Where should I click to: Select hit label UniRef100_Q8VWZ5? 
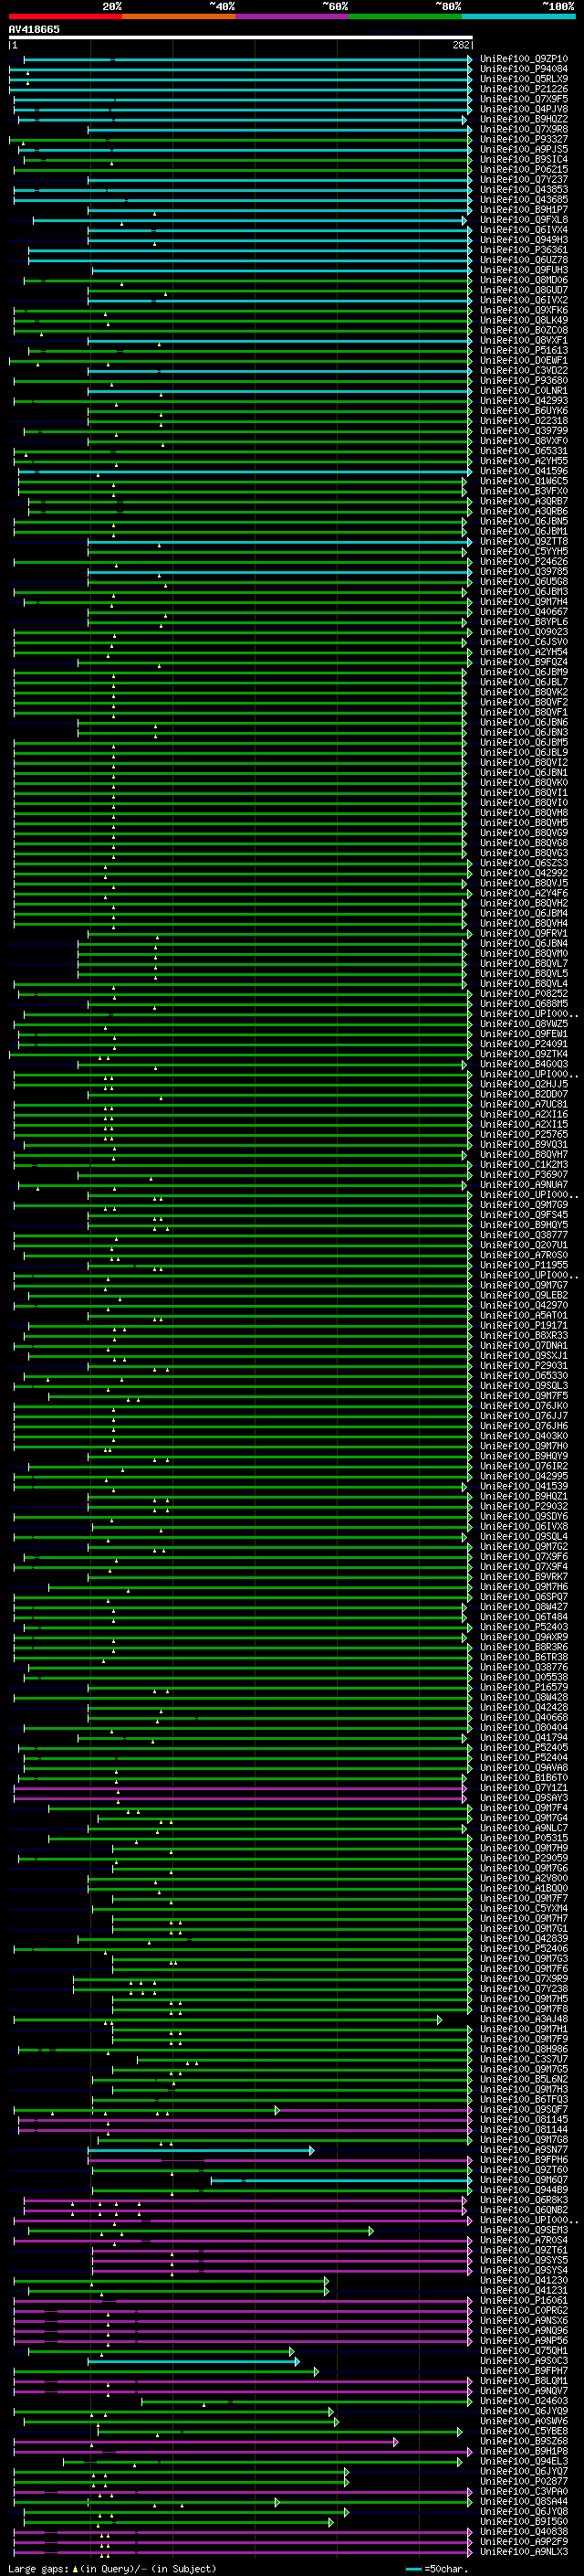coord(524,1024)
